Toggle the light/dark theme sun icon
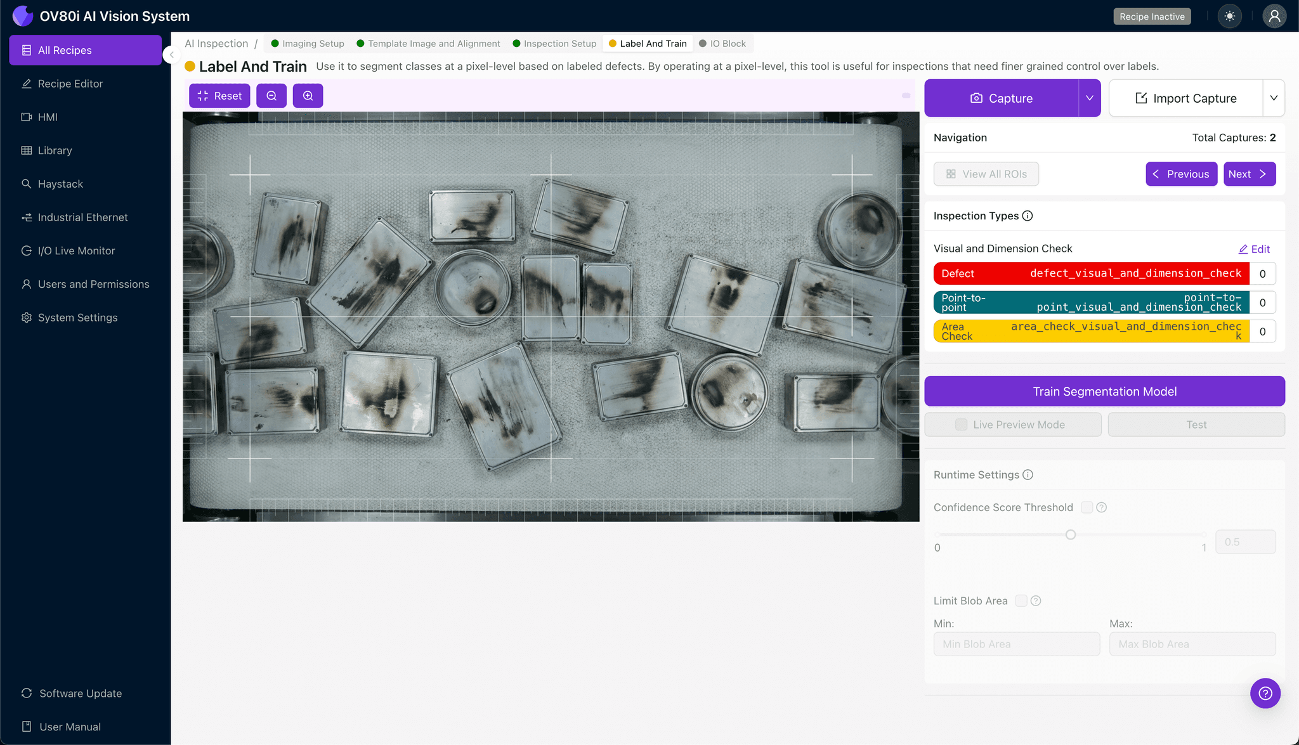The image size is (1299, 745). pyautogui.click(x=1229, y=16)
